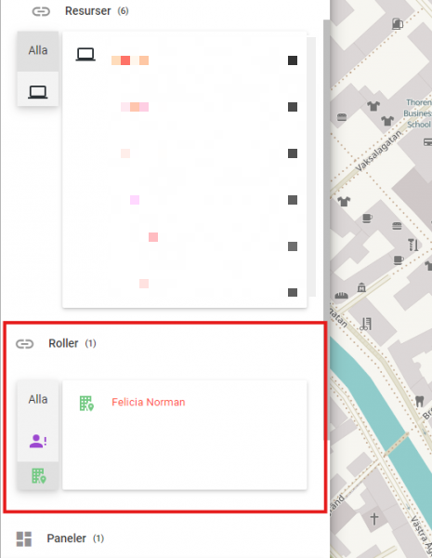Image resolution: width=432 pixels, height=558 pixels.
Task: Click the Paneler dashboard icon
Action: (24, 538)
